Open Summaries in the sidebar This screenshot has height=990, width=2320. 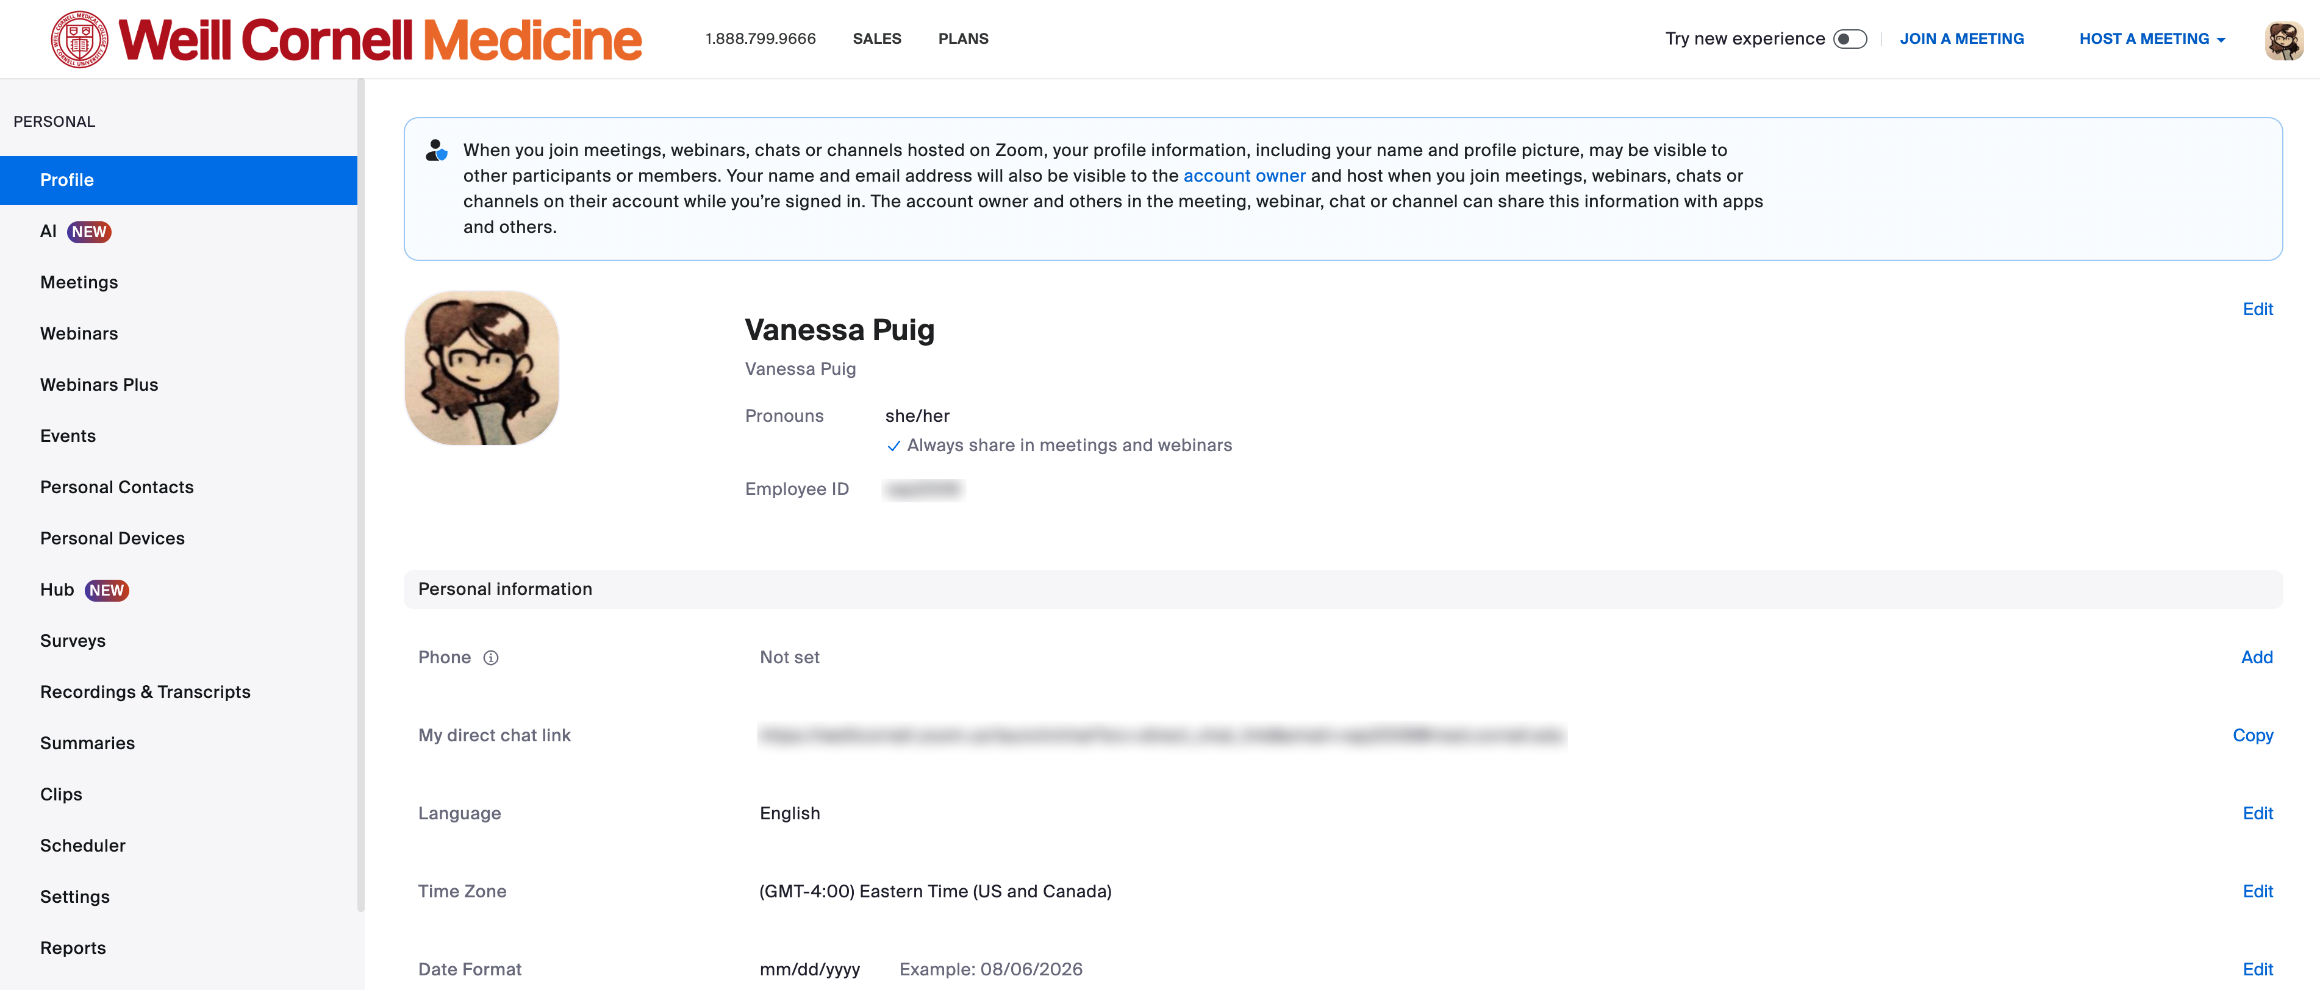(x=87, y=743)
